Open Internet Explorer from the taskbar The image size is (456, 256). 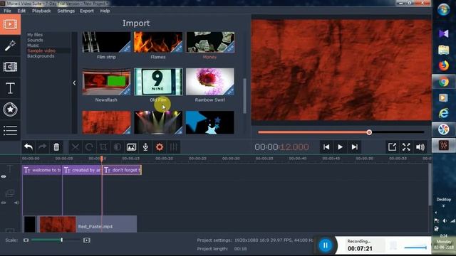coord(443,113)
